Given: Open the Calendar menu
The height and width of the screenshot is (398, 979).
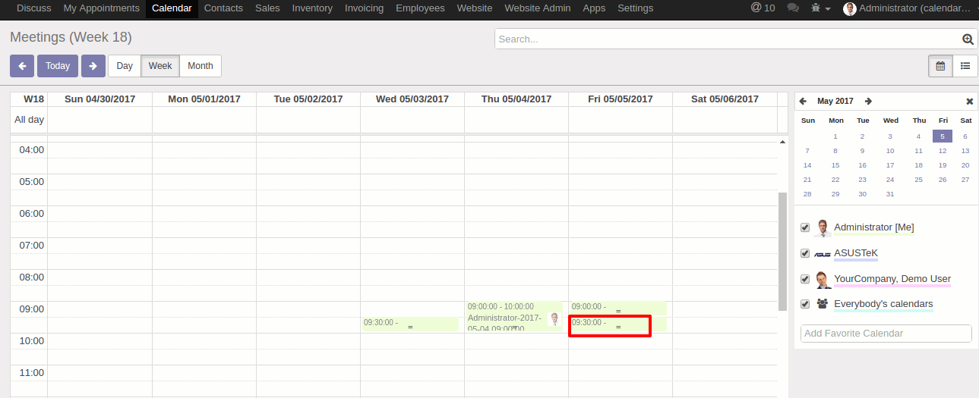Looking at the screenshot, I should click(172, 8).
